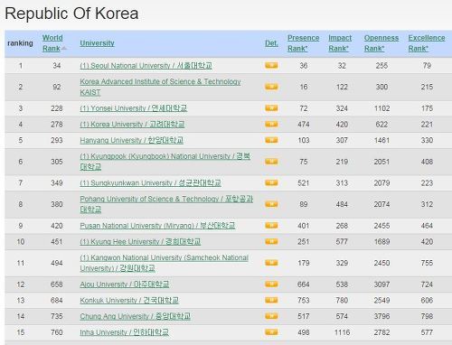Open the Ajou University link
This screenshot has width=452, height=345.
(x=125, y=284)
